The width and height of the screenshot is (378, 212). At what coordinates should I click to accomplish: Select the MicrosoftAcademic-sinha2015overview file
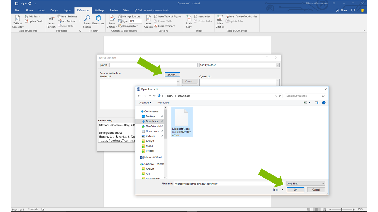click(x=182, y=122)
